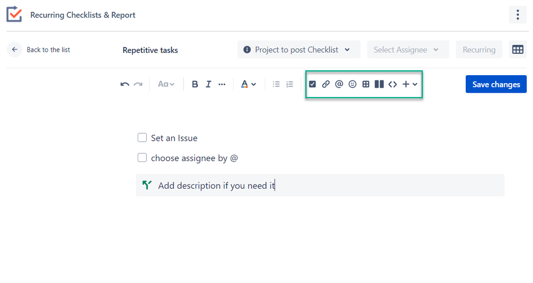Insert a numbered list
533x283 pixels.
[290, 84]
